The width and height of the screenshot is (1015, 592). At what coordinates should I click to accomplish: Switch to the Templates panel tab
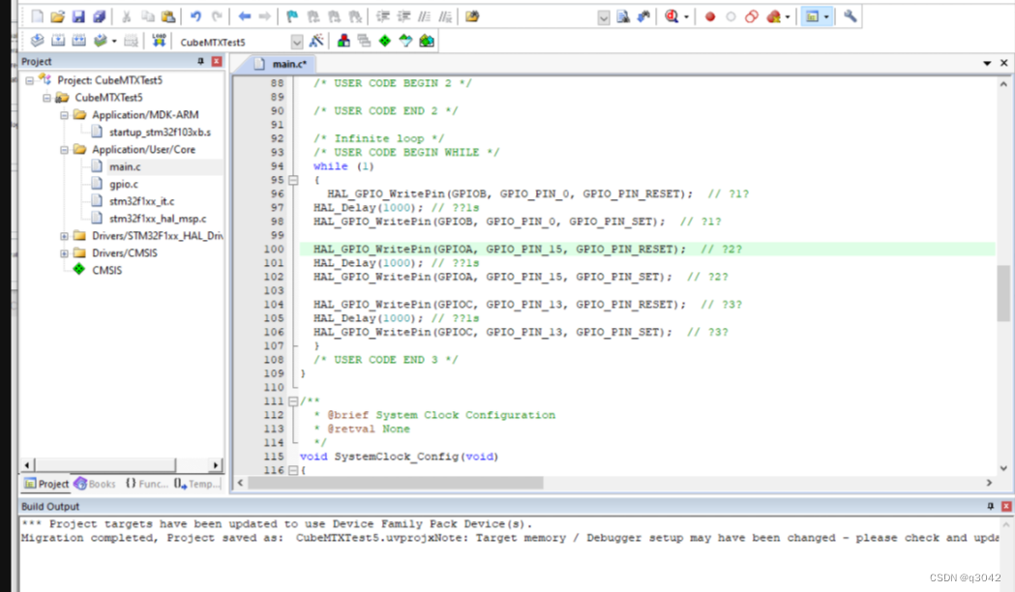[x=197, y=484]
